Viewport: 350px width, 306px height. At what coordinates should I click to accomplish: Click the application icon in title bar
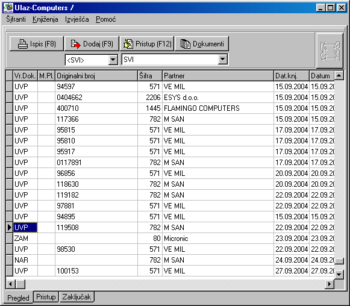tap(8, 8)
